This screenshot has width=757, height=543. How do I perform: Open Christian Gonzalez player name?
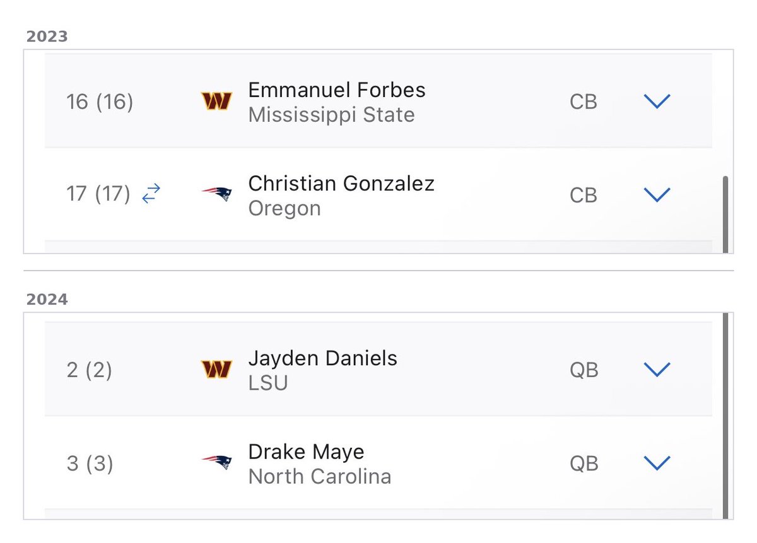click(341, 184)
